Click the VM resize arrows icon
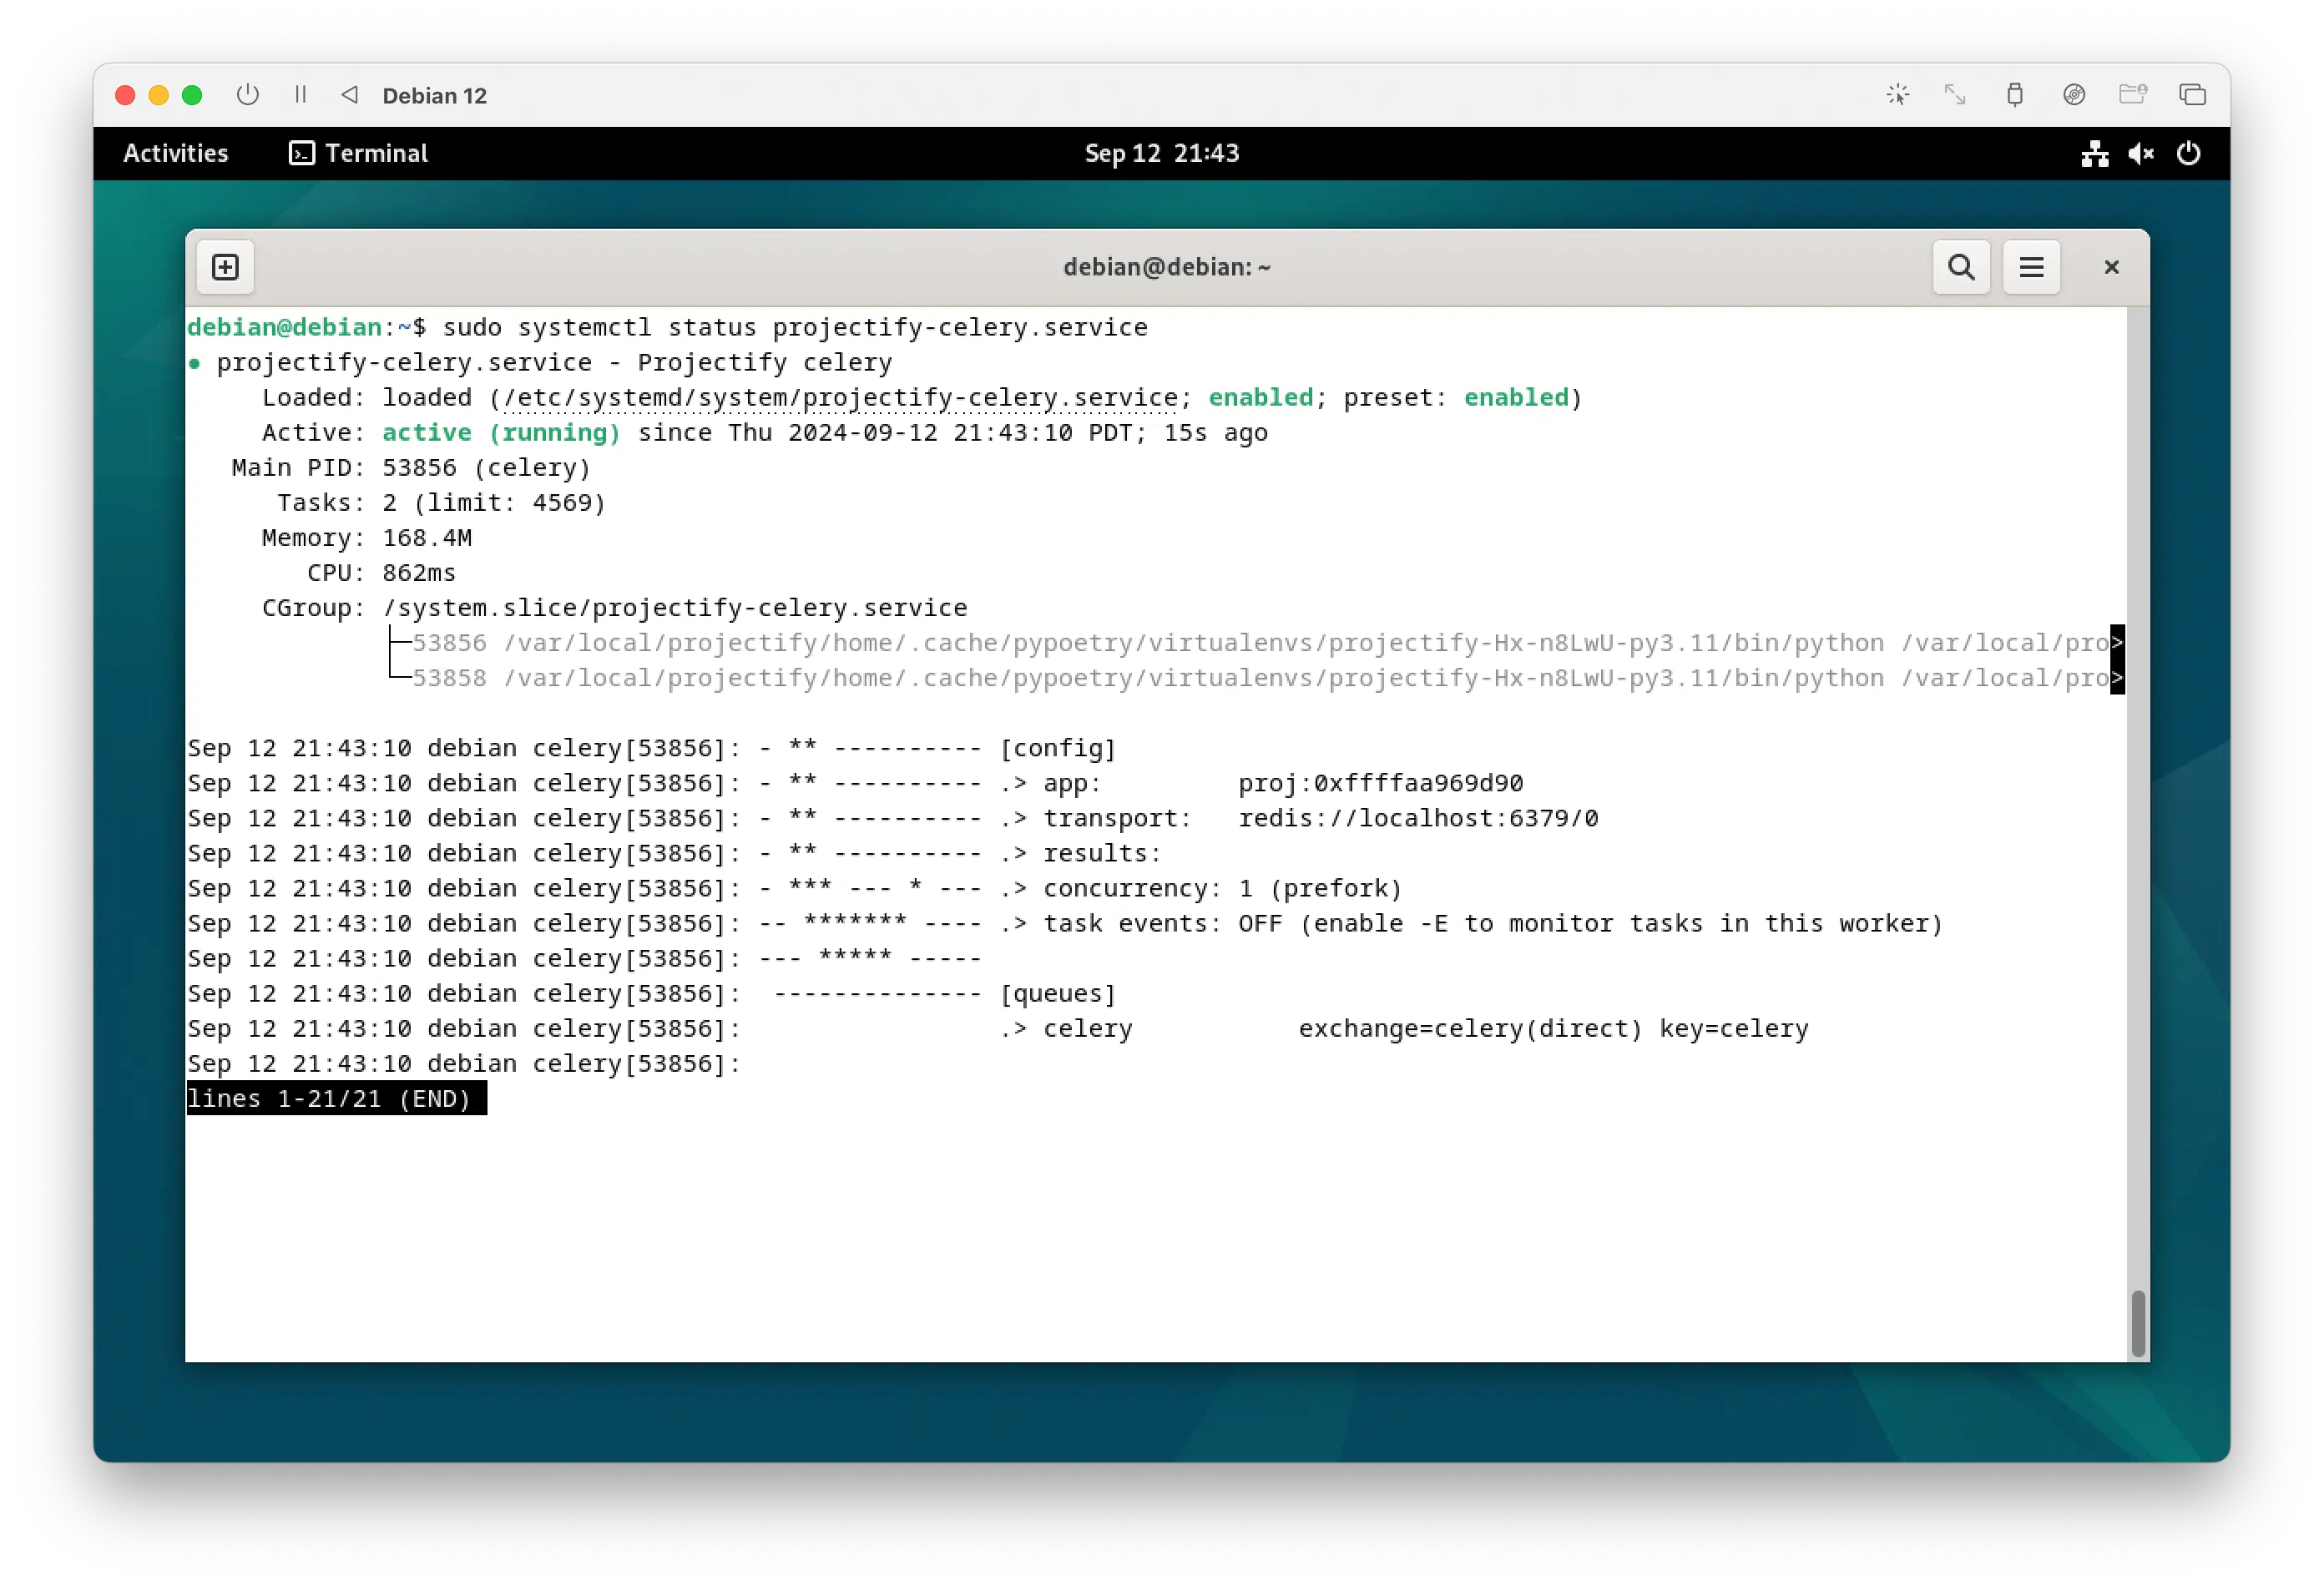 (x=1954, y=95)
